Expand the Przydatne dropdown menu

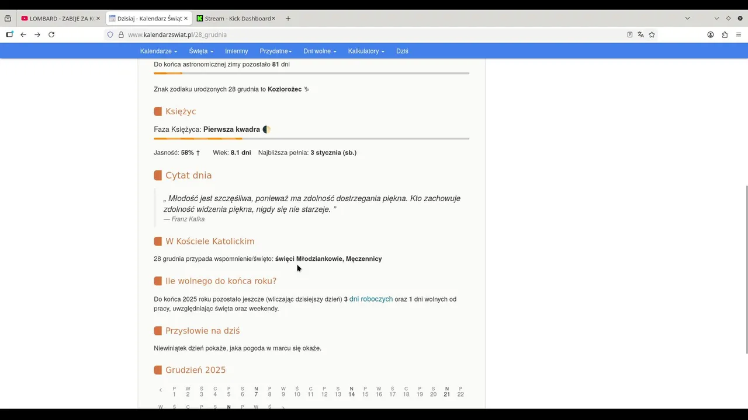(276, 51)
